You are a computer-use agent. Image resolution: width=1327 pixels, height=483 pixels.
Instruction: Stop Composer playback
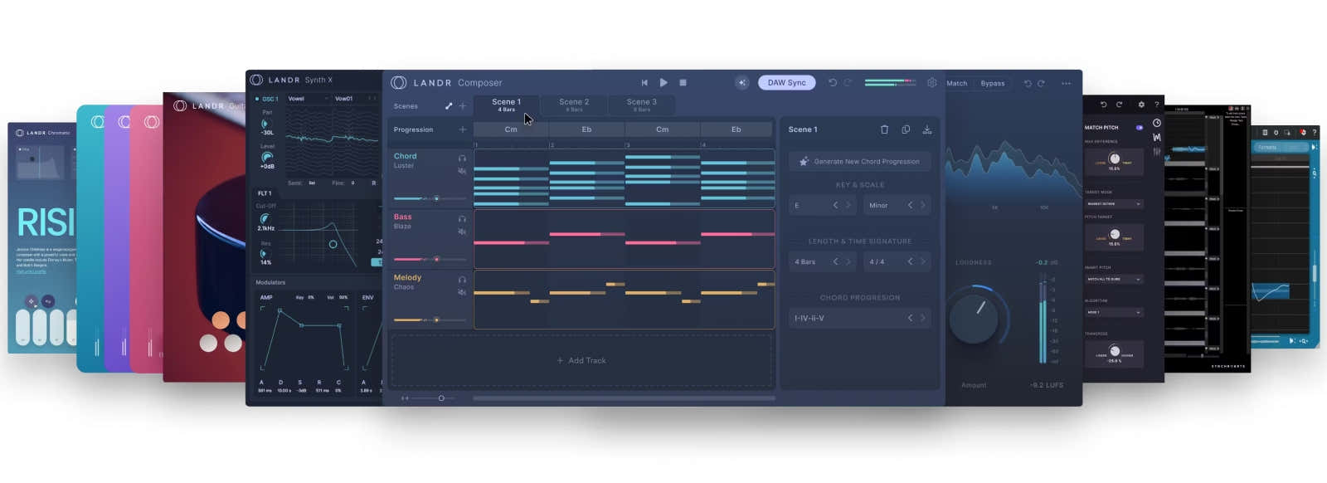coord(683,83)
